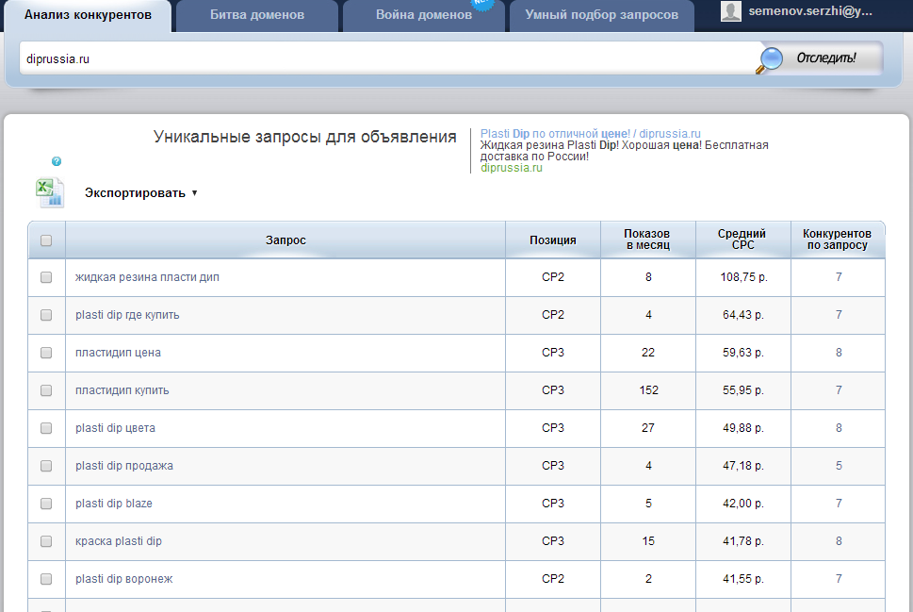Click the 108,75 р. CPC cell

743,277
